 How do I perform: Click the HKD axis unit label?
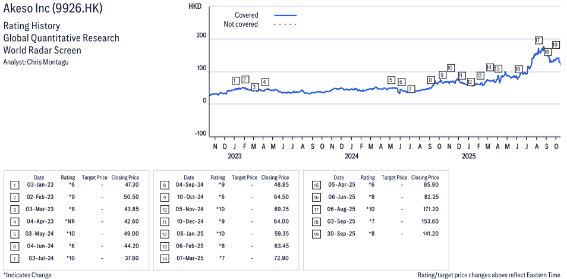click(194, 7)
